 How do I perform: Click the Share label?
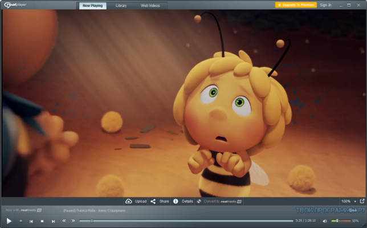pos(164,201)
